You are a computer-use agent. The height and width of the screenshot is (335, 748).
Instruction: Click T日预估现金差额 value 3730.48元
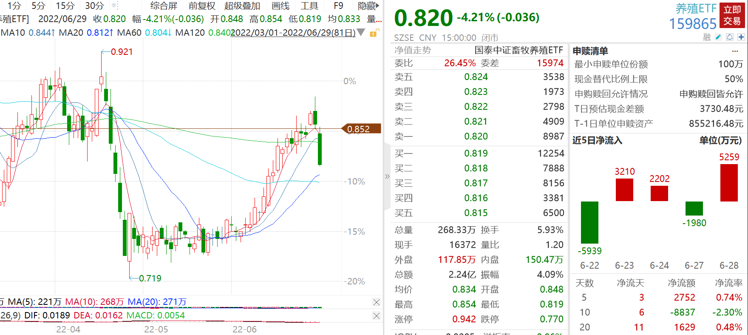tap(722, 109)
